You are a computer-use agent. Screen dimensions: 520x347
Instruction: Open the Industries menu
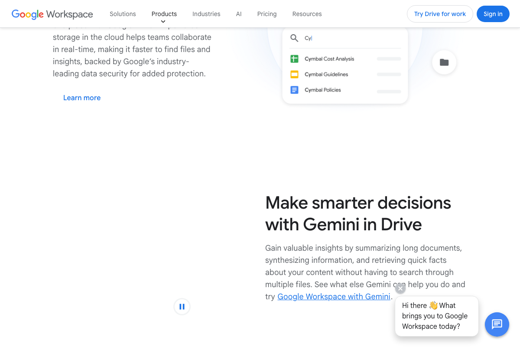[206, 14]
